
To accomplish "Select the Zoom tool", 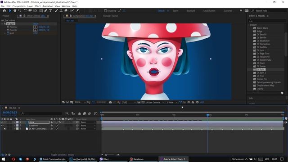I will click(20, 11).
